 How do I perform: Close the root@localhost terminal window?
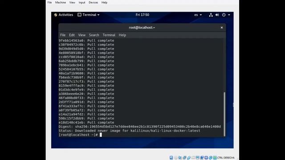[222, 28]
